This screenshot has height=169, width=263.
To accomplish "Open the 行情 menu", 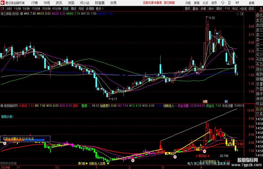I will tap(35, 3).
